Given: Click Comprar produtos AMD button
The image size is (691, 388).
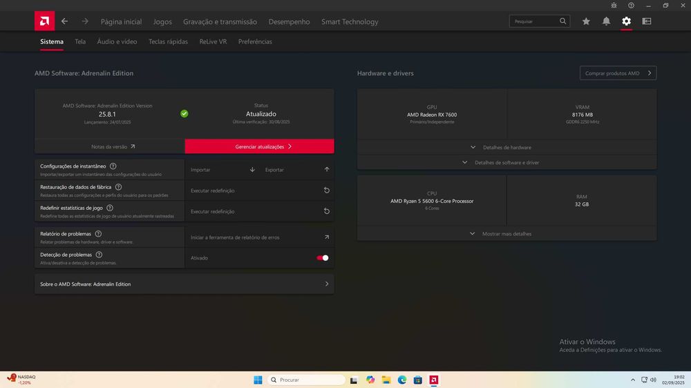Looking at the screenshot, I should pyautogui.click(x=618, y=73).
